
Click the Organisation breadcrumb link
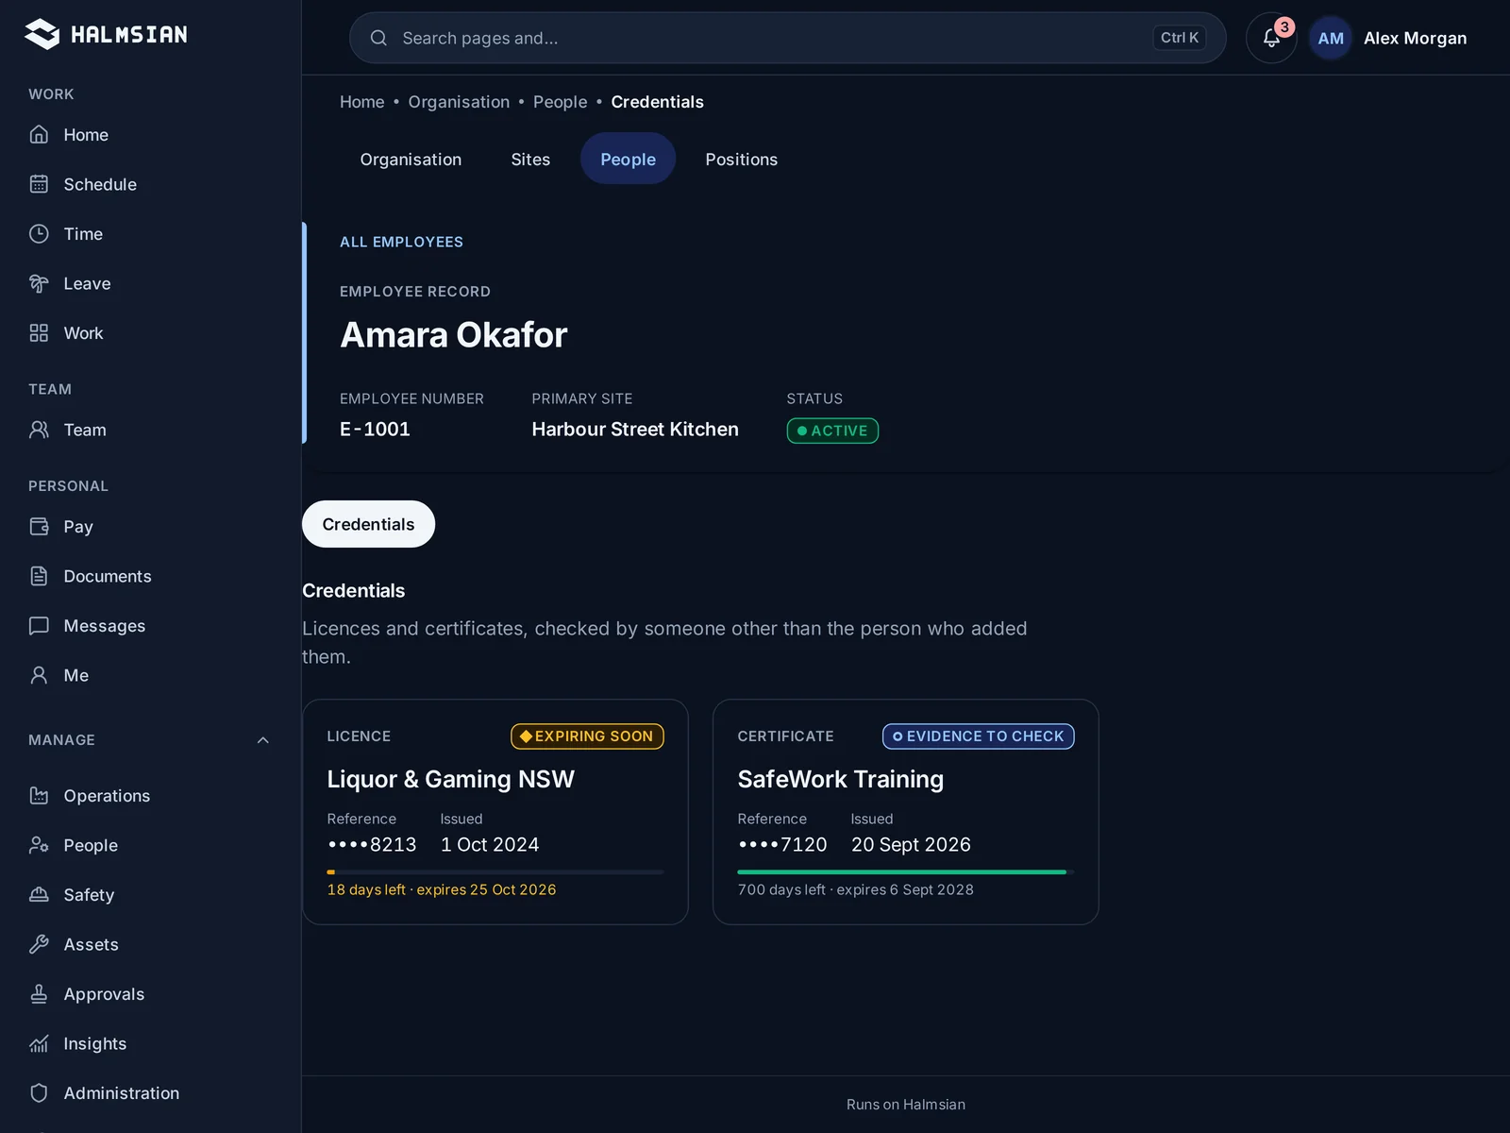point(459,102)
